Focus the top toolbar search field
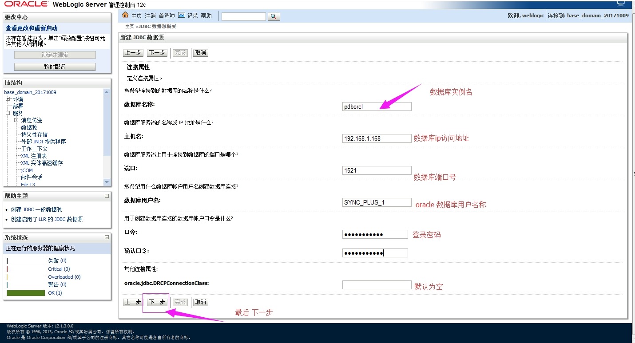635x343 pixels. pyautogui.click(x=244, y=16)
